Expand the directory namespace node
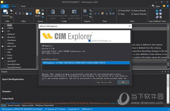Image resolution: width=170 pixels, height=111 pixels. [x=3, y=37]
